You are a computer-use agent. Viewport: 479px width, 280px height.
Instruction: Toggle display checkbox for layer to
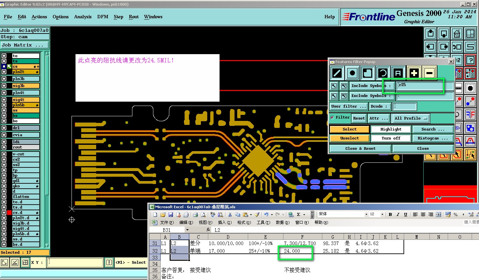(x=4, y=56)
